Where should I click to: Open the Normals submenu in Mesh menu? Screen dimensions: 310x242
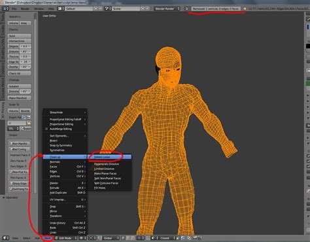click(65, 162)
